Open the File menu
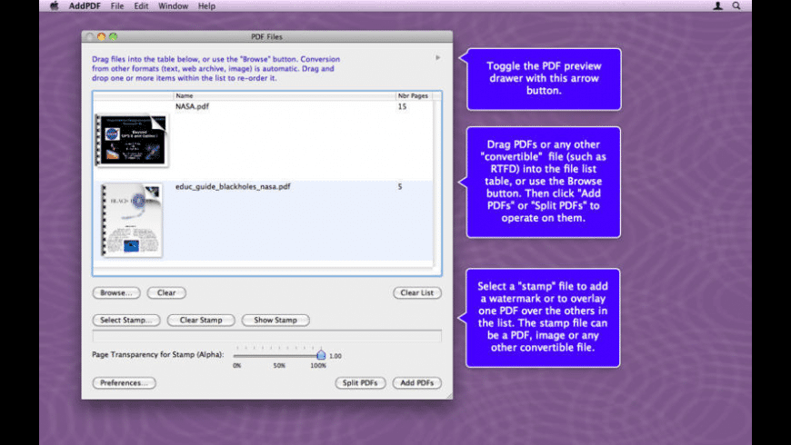 tap(117, 6)
